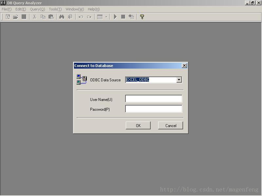
Task: Click the Redo arrow icon
Action: click(x=89, y=17)
